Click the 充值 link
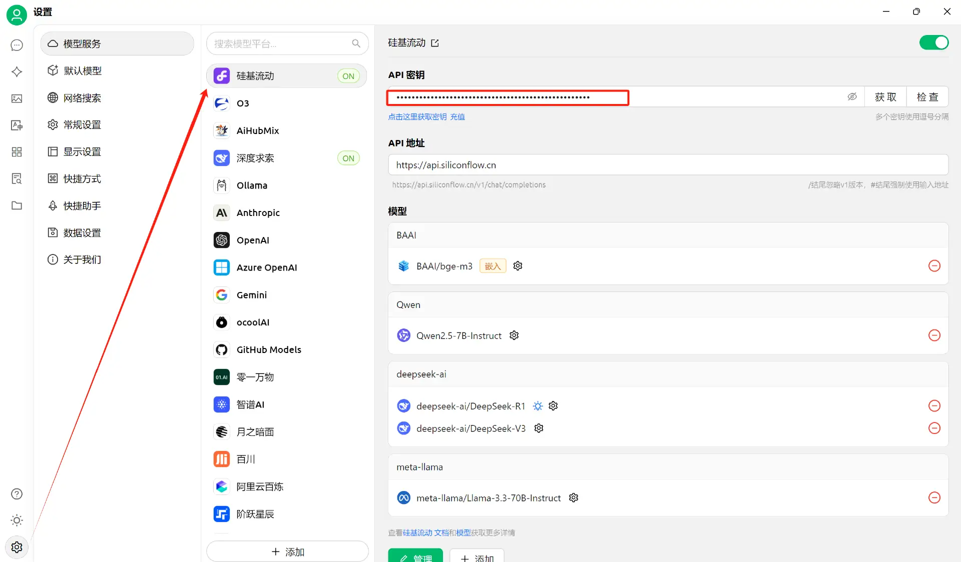This screenshot has height=562, width=961. [457, 117]
